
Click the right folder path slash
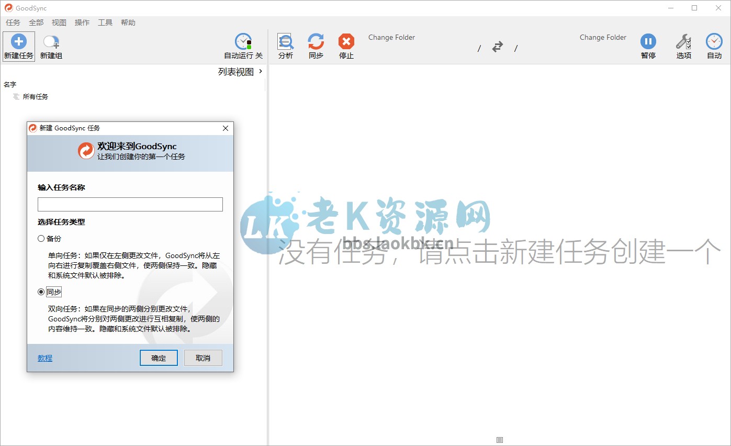[x=515, y=49]
